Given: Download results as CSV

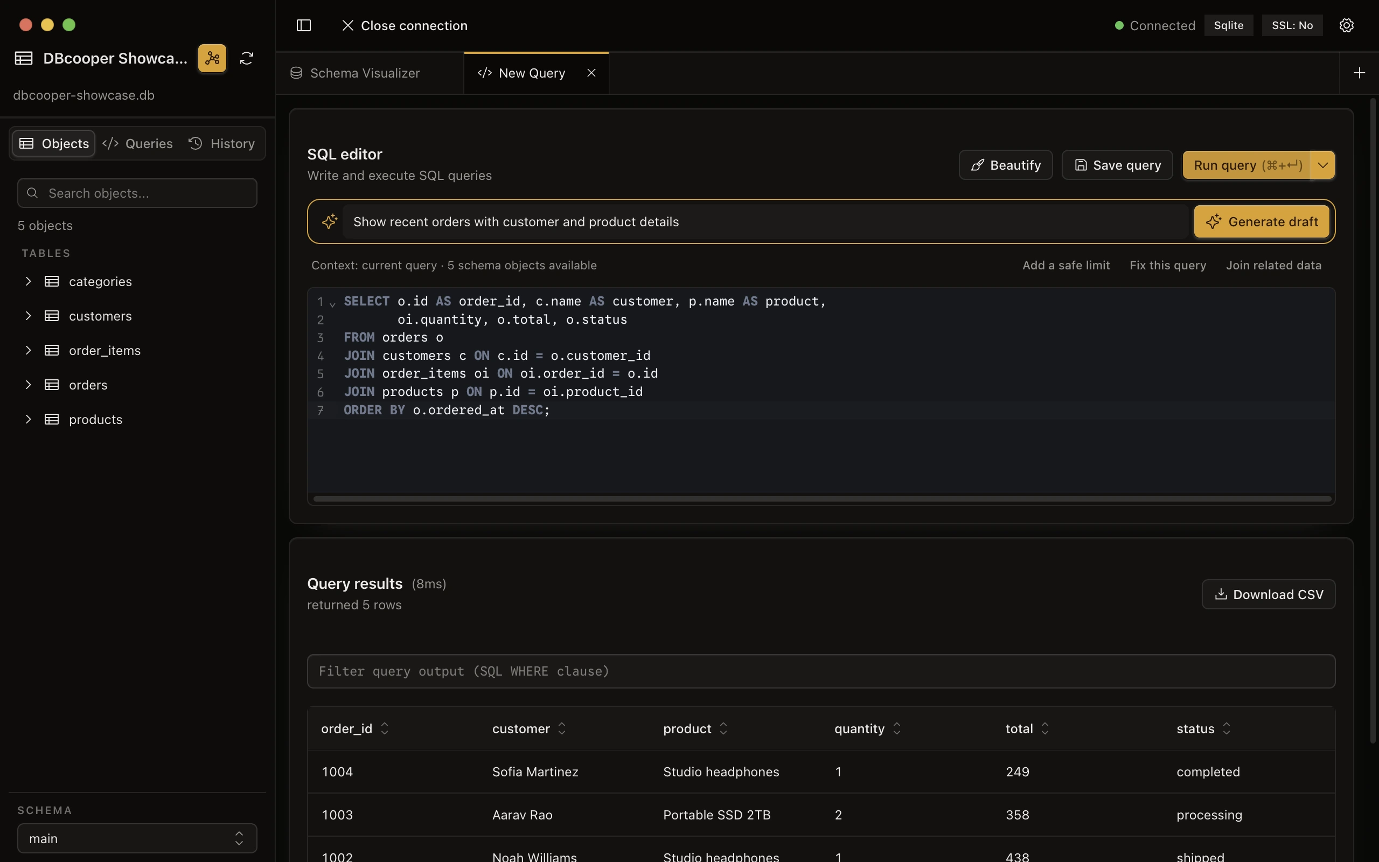Looking at the screenshot, I should 1269,594.
